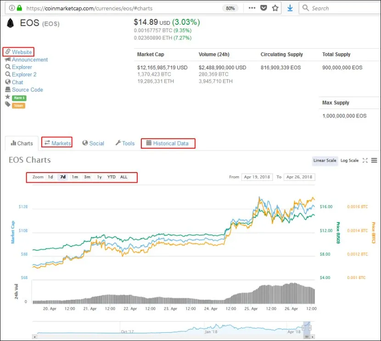Viewport: 381px width, 341px height.
Task: Toggle Market Cap axis series label
Action: point(13,232)
